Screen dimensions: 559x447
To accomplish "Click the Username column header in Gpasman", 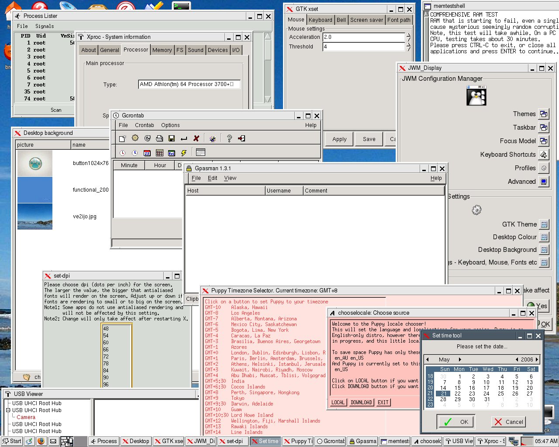I will [x=284, y=191].
